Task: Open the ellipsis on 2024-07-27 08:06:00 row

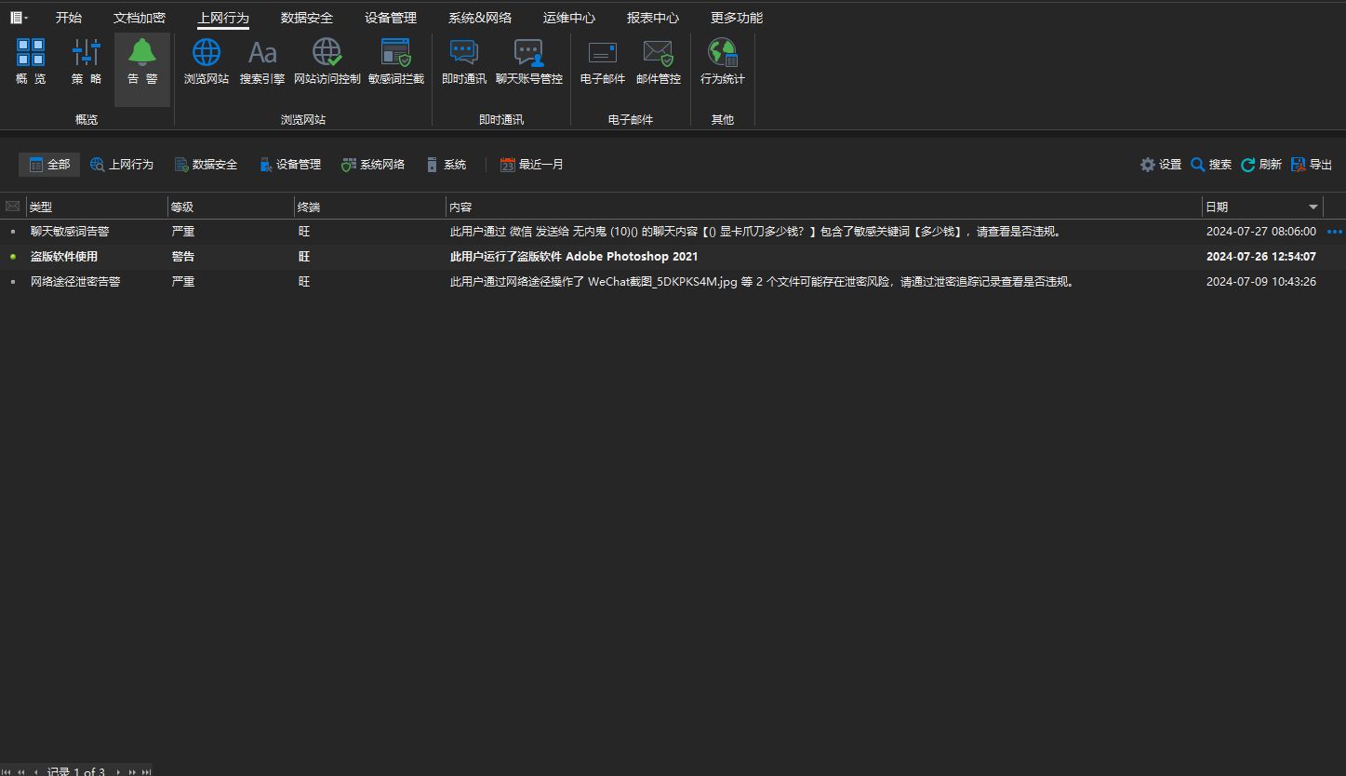Action: [x=1335, y=232]
